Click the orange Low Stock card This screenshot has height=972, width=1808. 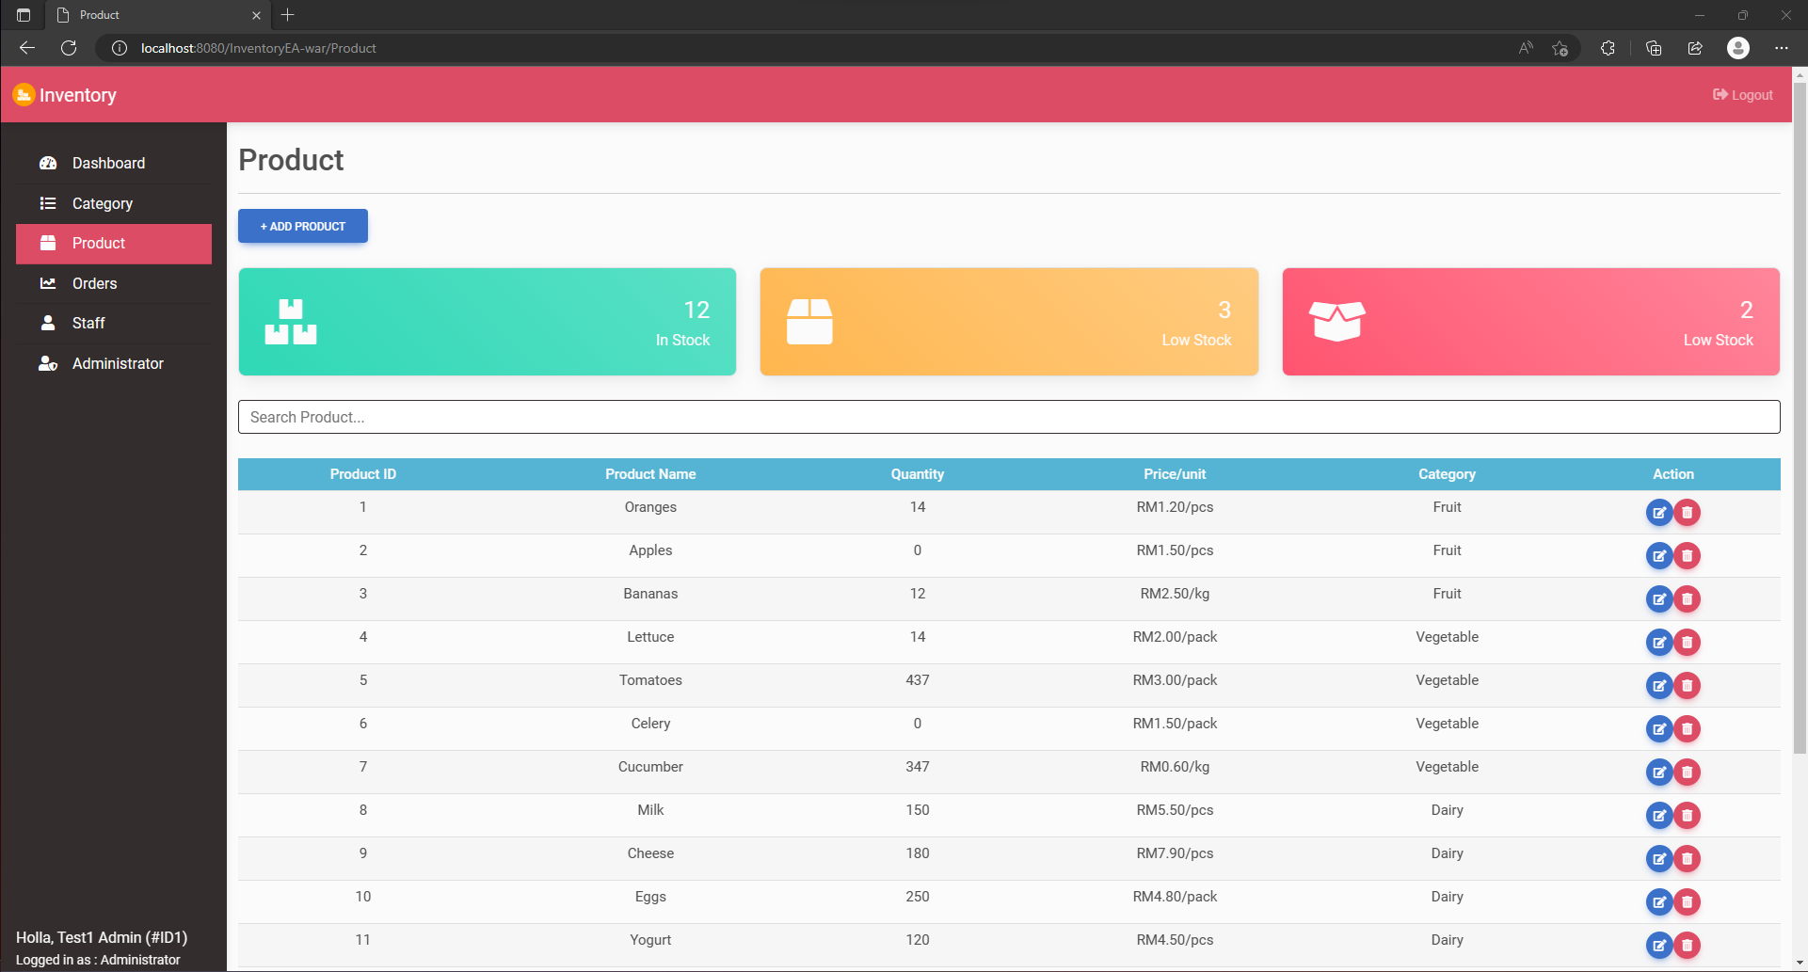coord(1009,322)
